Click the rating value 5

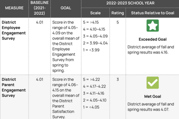[118, 22]
